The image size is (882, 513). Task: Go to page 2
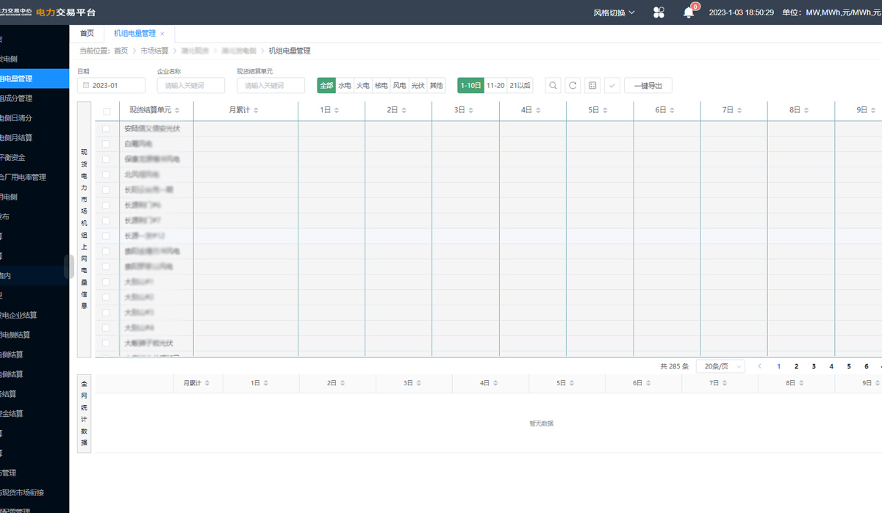(796, 366)
